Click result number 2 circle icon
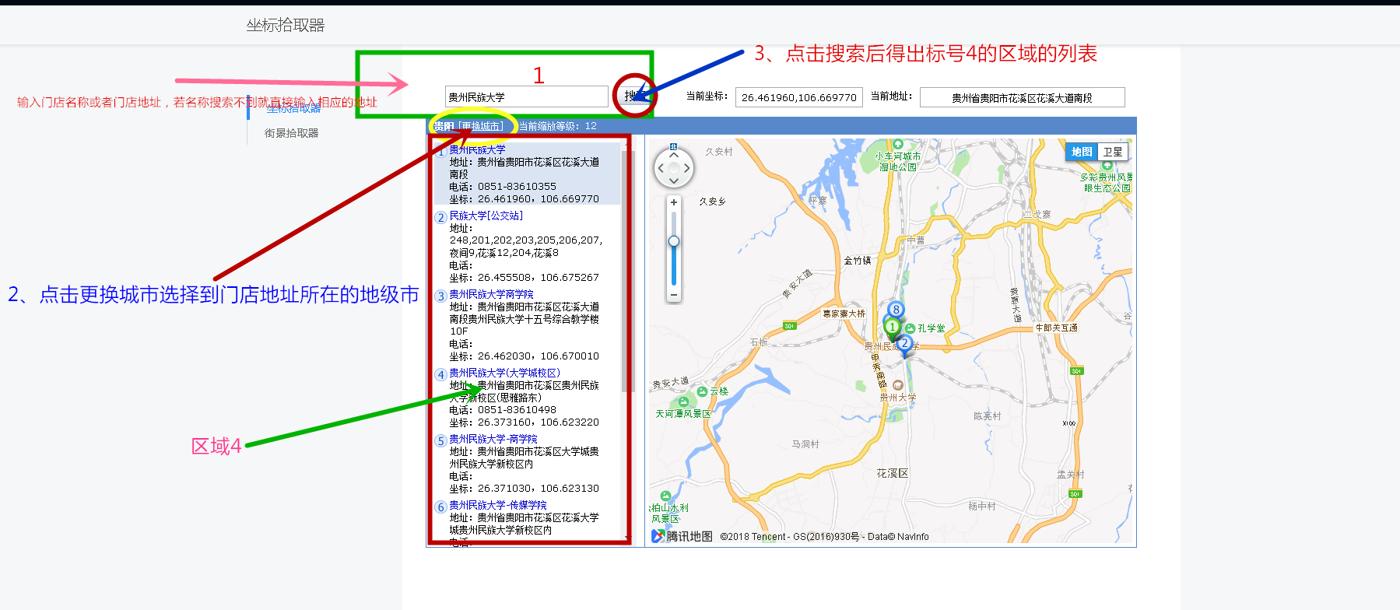This screenshot has width=1400, height=610. (x=441, y=218)
